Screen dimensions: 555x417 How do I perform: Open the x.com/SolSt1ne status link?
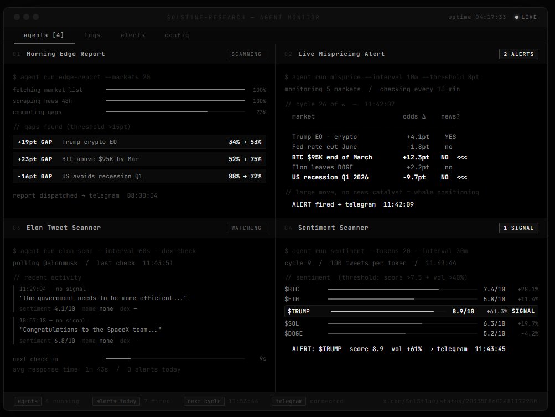[x=460, y=401]
